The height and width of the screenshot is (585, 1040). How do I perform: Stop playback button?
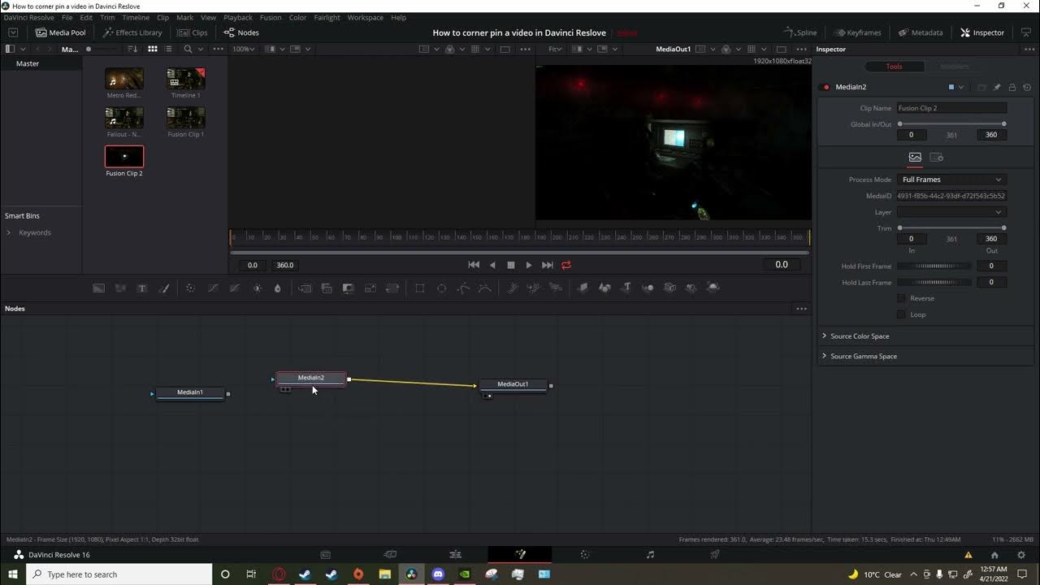(x=510, y=265)
